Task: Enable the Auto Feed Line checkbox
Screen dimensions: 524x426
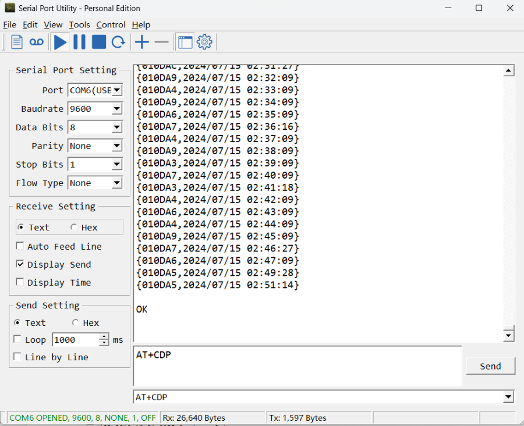Action: pos(20,246)
